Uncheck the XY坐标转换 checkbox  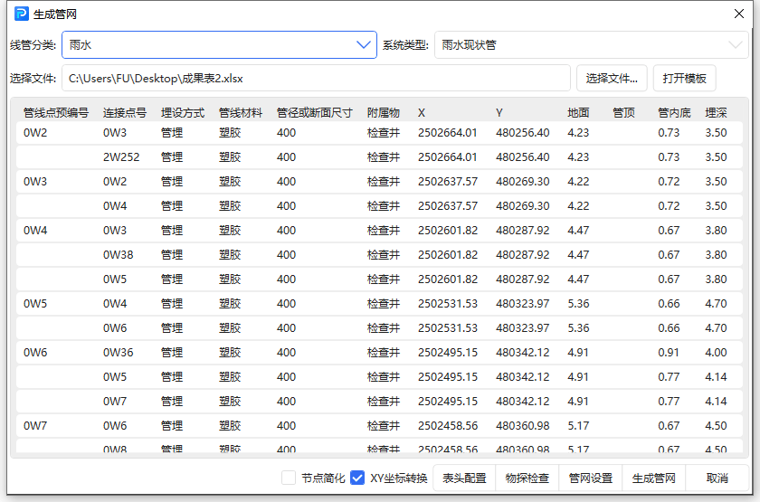tap(357, 478)
